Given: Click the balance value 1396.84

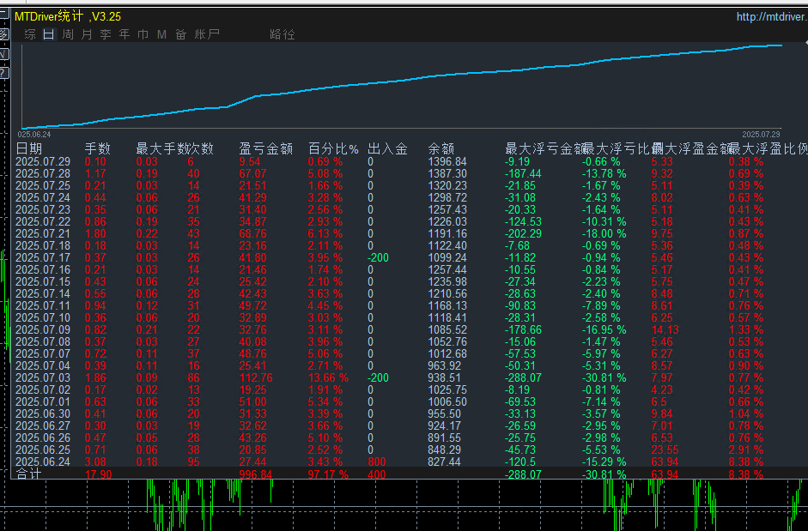Looking at the screenshot, I should 447,162.
